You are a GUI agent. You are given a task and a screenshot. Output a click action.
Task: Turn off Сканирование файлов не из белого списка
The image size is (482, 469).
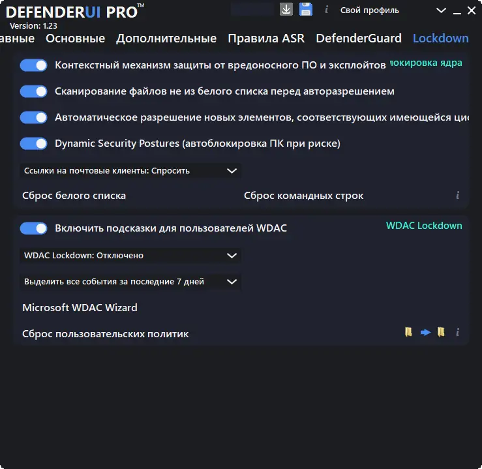(x=33, y=91)
